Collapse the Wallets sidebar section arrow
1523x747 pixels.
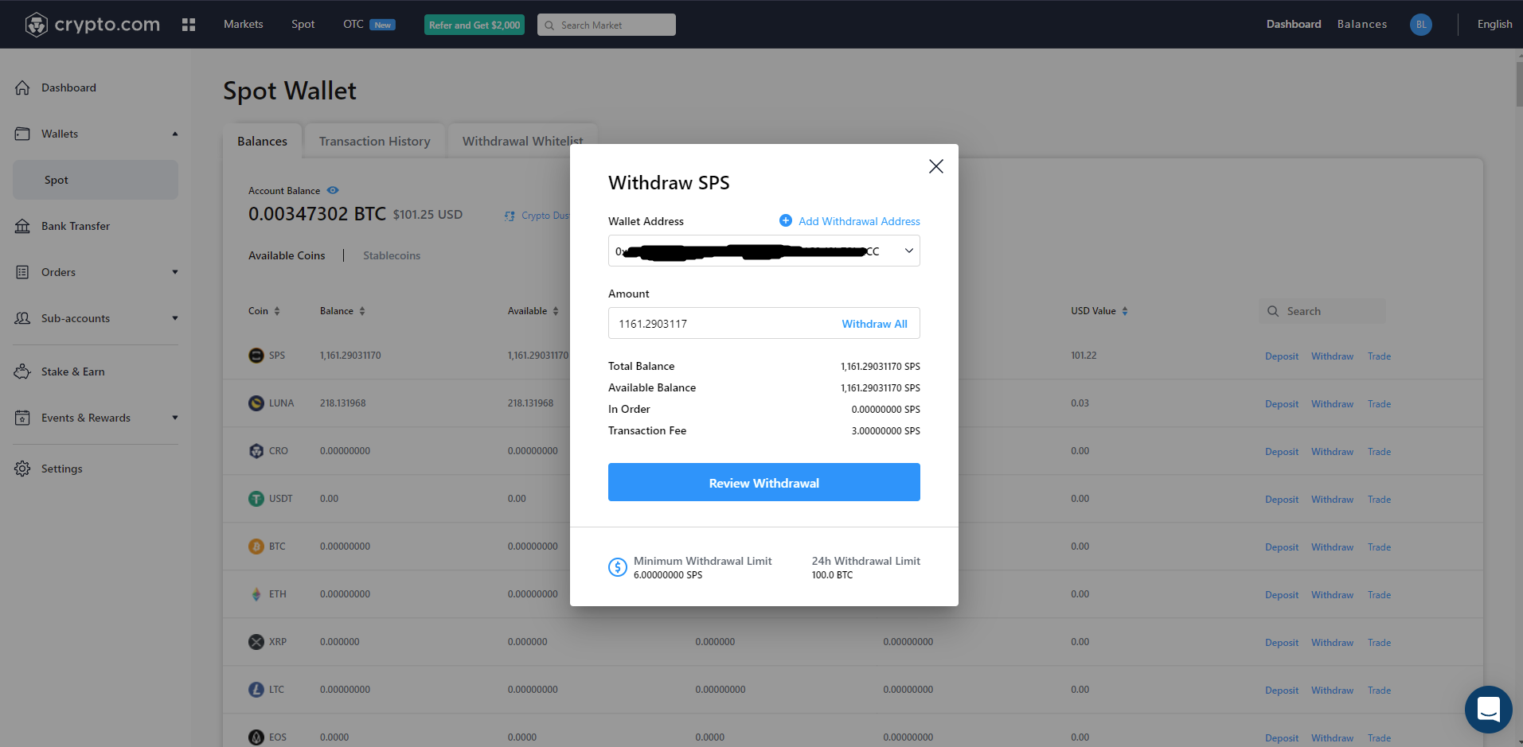(175, 134)
